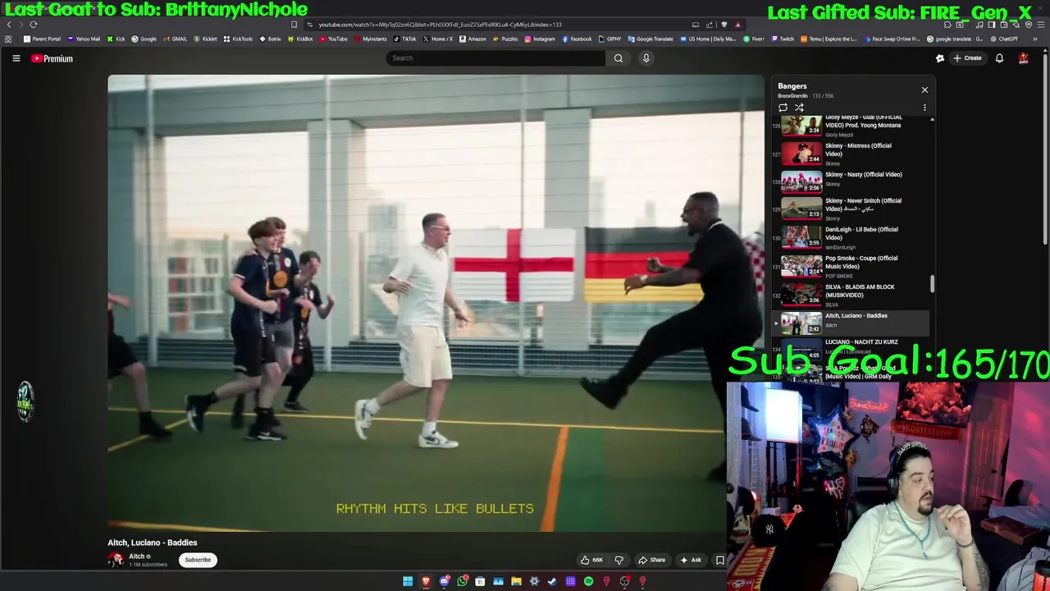Screen dimensions: 1050x591
Task: Open the Twitch bookmark
Action: click(x=783, y=39)
